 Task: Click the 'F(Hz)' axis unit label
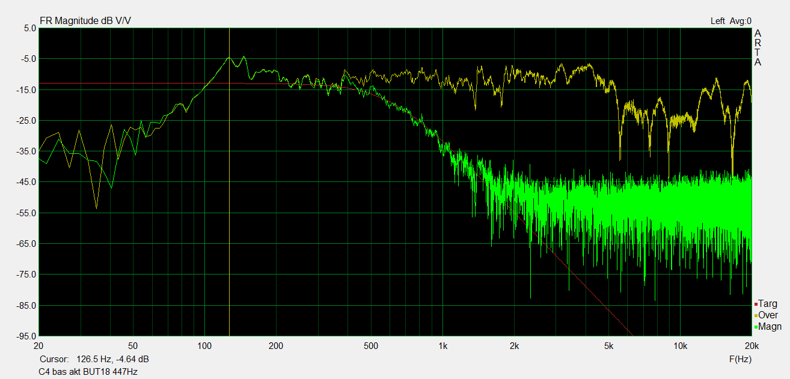(x=739, y=359)
